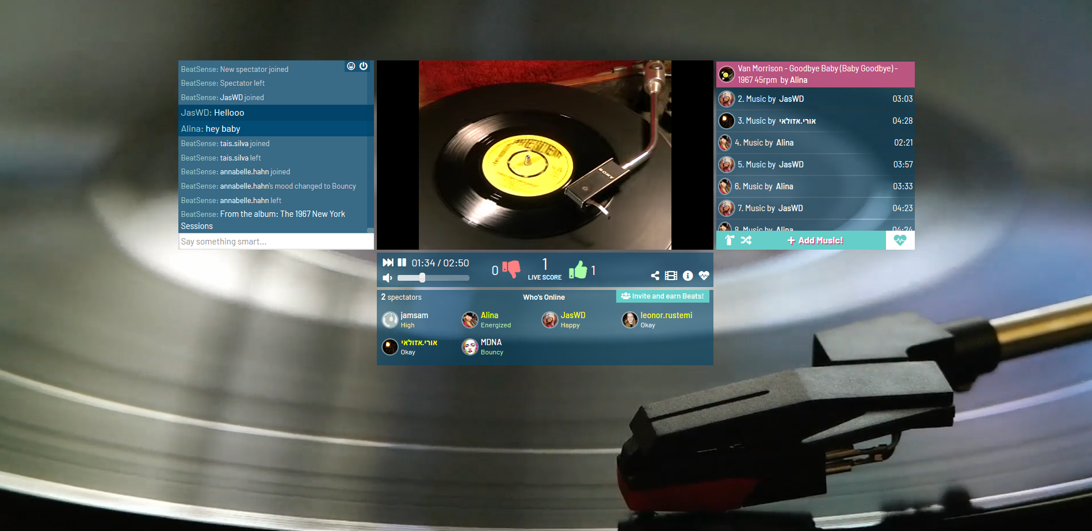This screenshot has width=1092, height=531.
Task: Click the username jamsam
Action: point(414,315)
